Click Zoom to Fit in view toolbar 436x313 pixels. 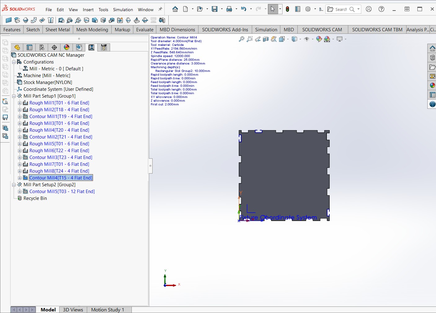[242, 39]
